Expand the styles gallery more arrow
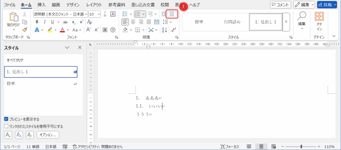 (286, 22)
